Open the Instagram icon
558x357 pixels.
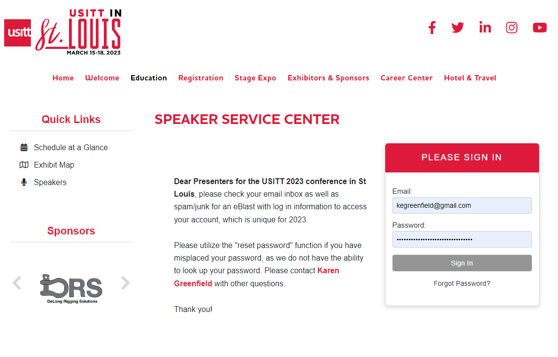click(x=512, y=28)
